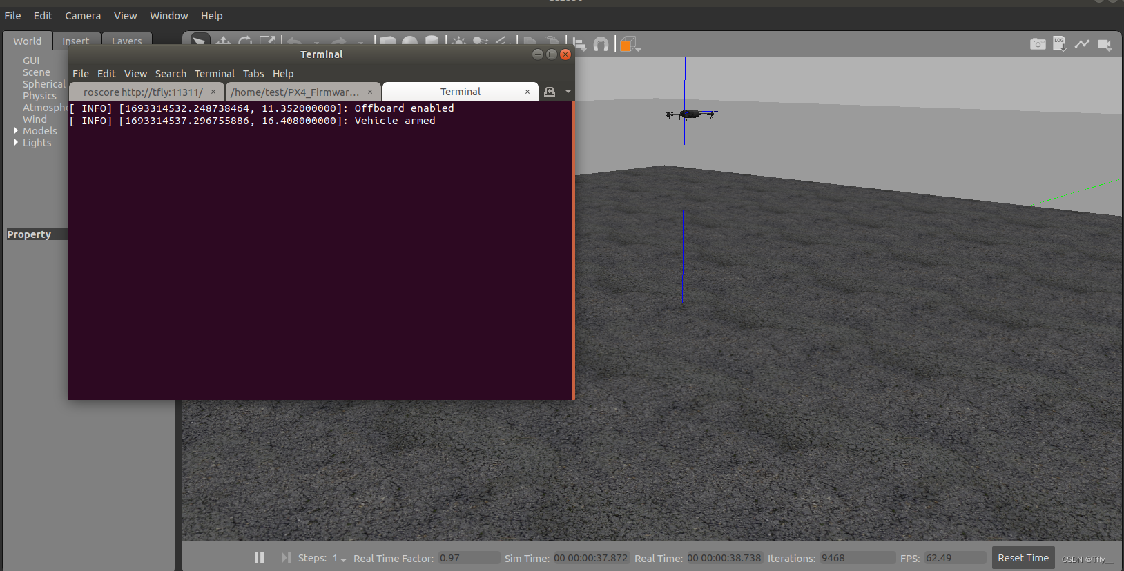Open the undo history dropdown arrow
The image size is (1124, 571).
316,43
